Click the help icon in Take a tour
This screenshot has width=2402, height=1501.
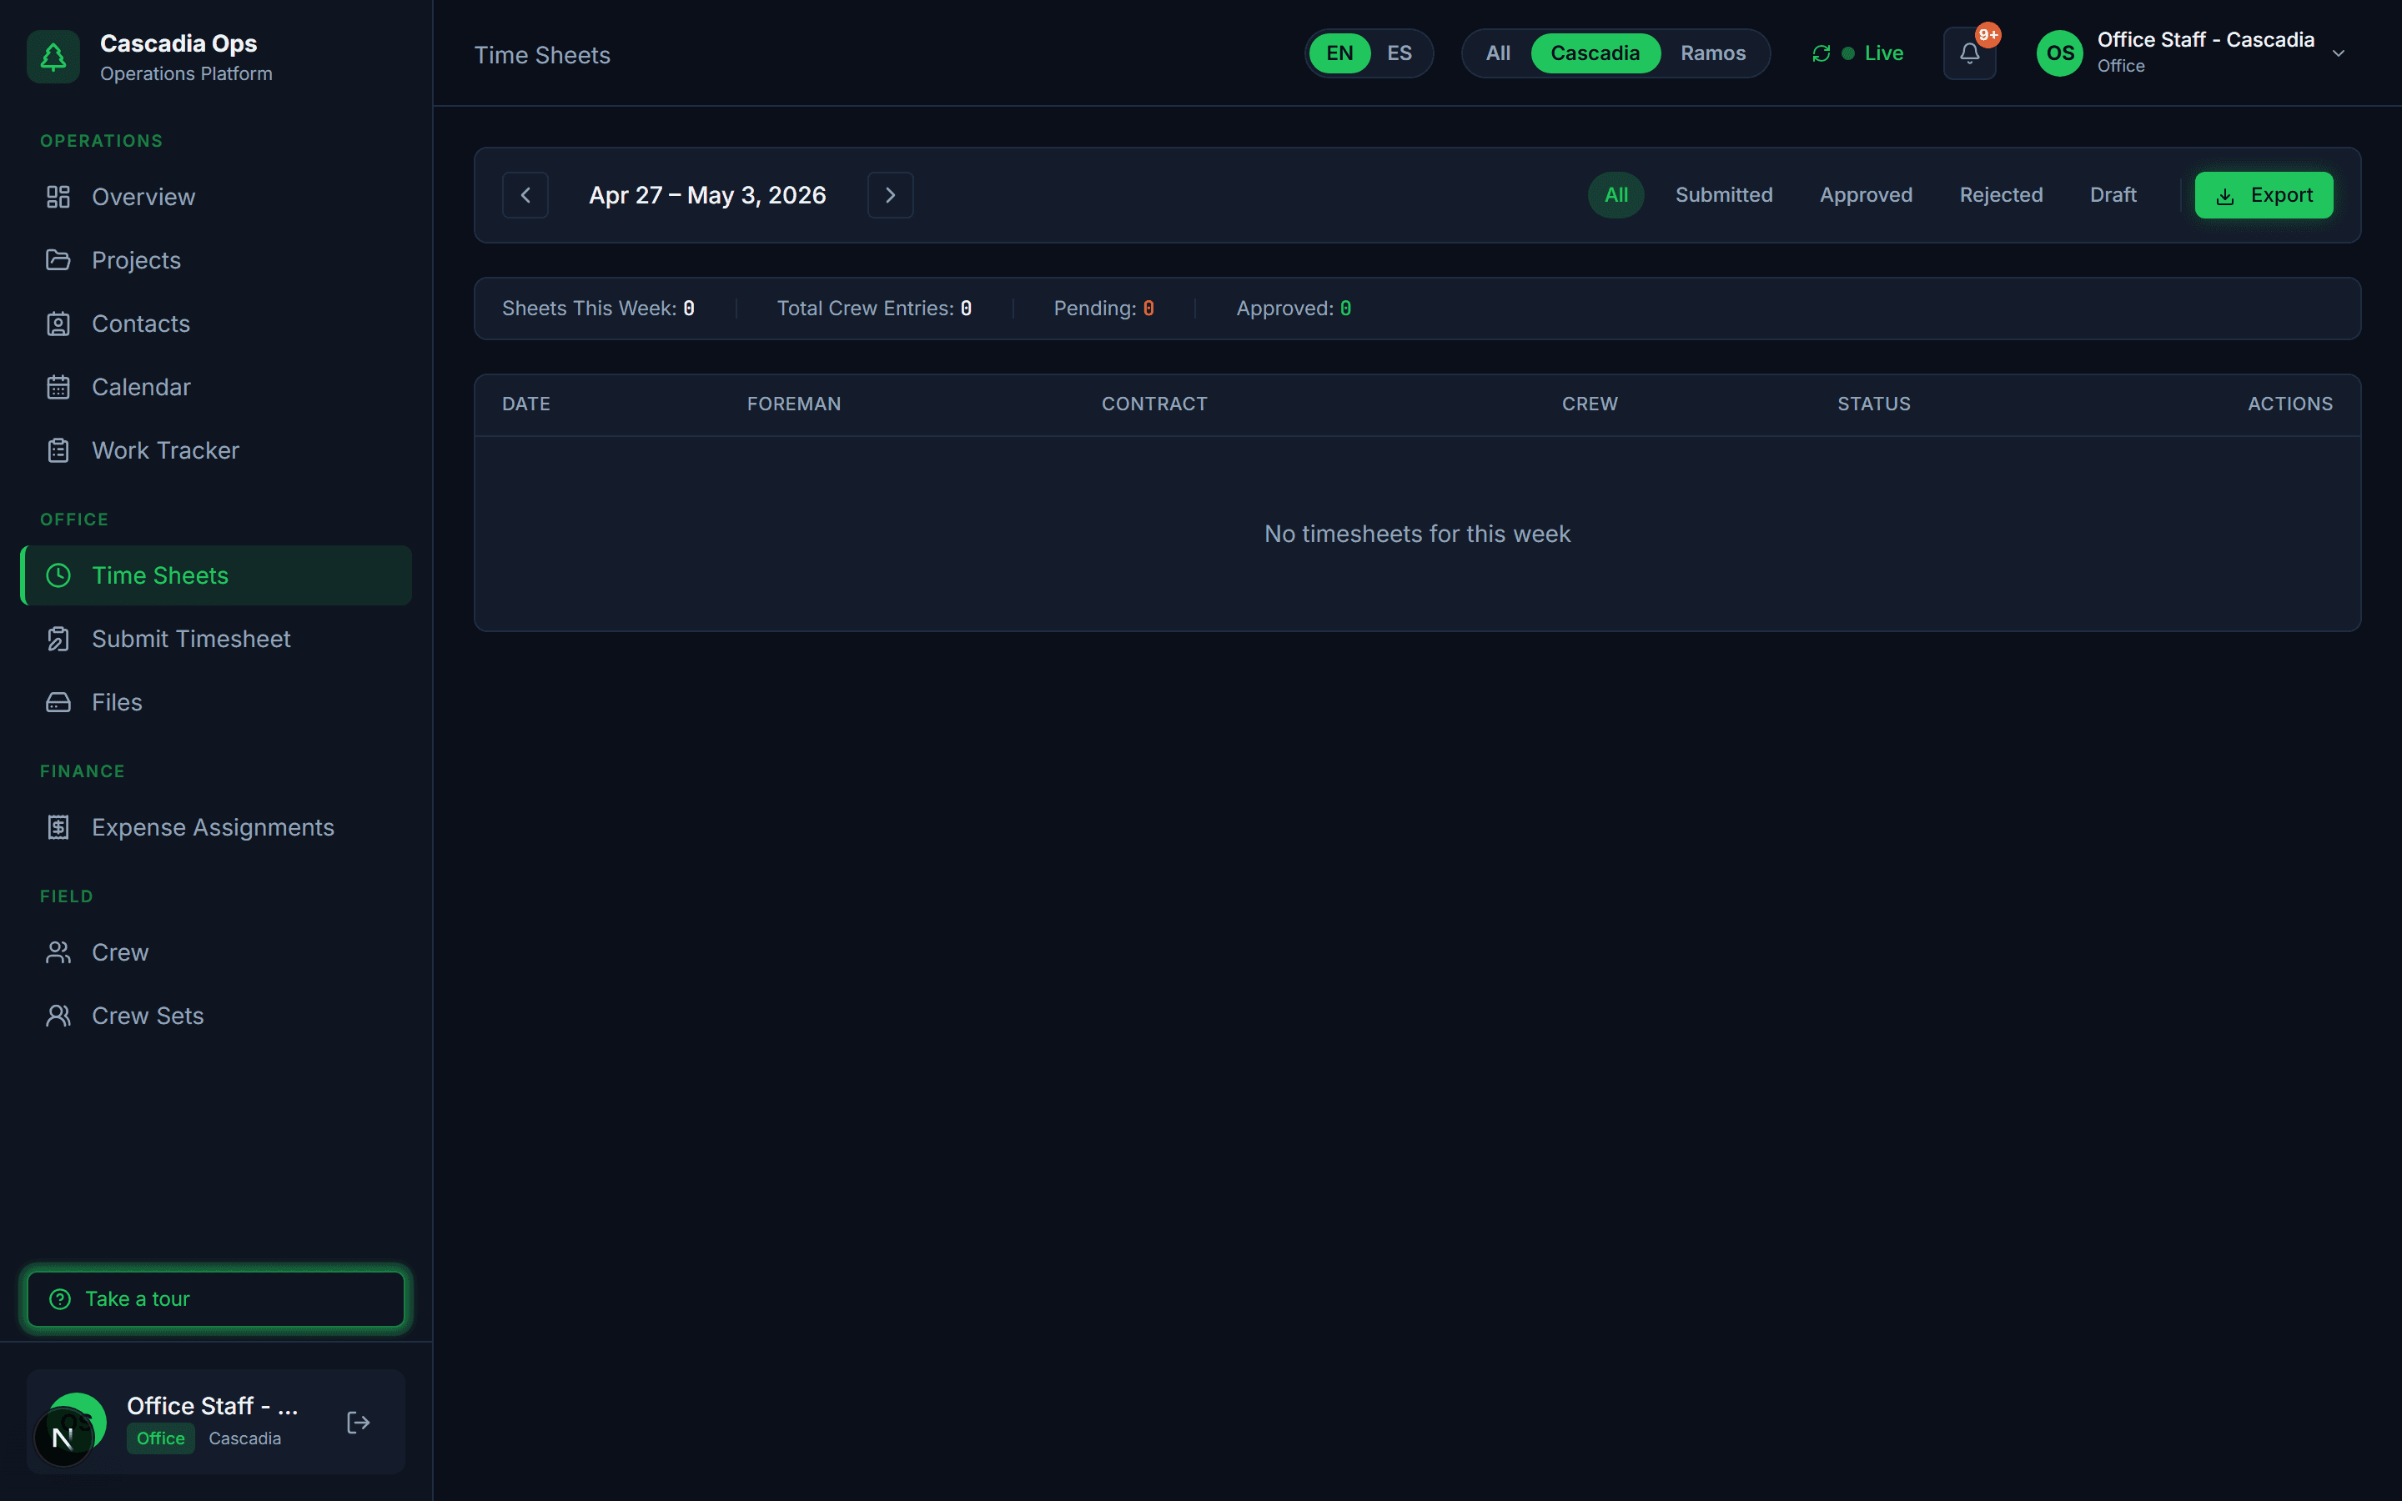pyautogui.click(x=61, y=1299)
